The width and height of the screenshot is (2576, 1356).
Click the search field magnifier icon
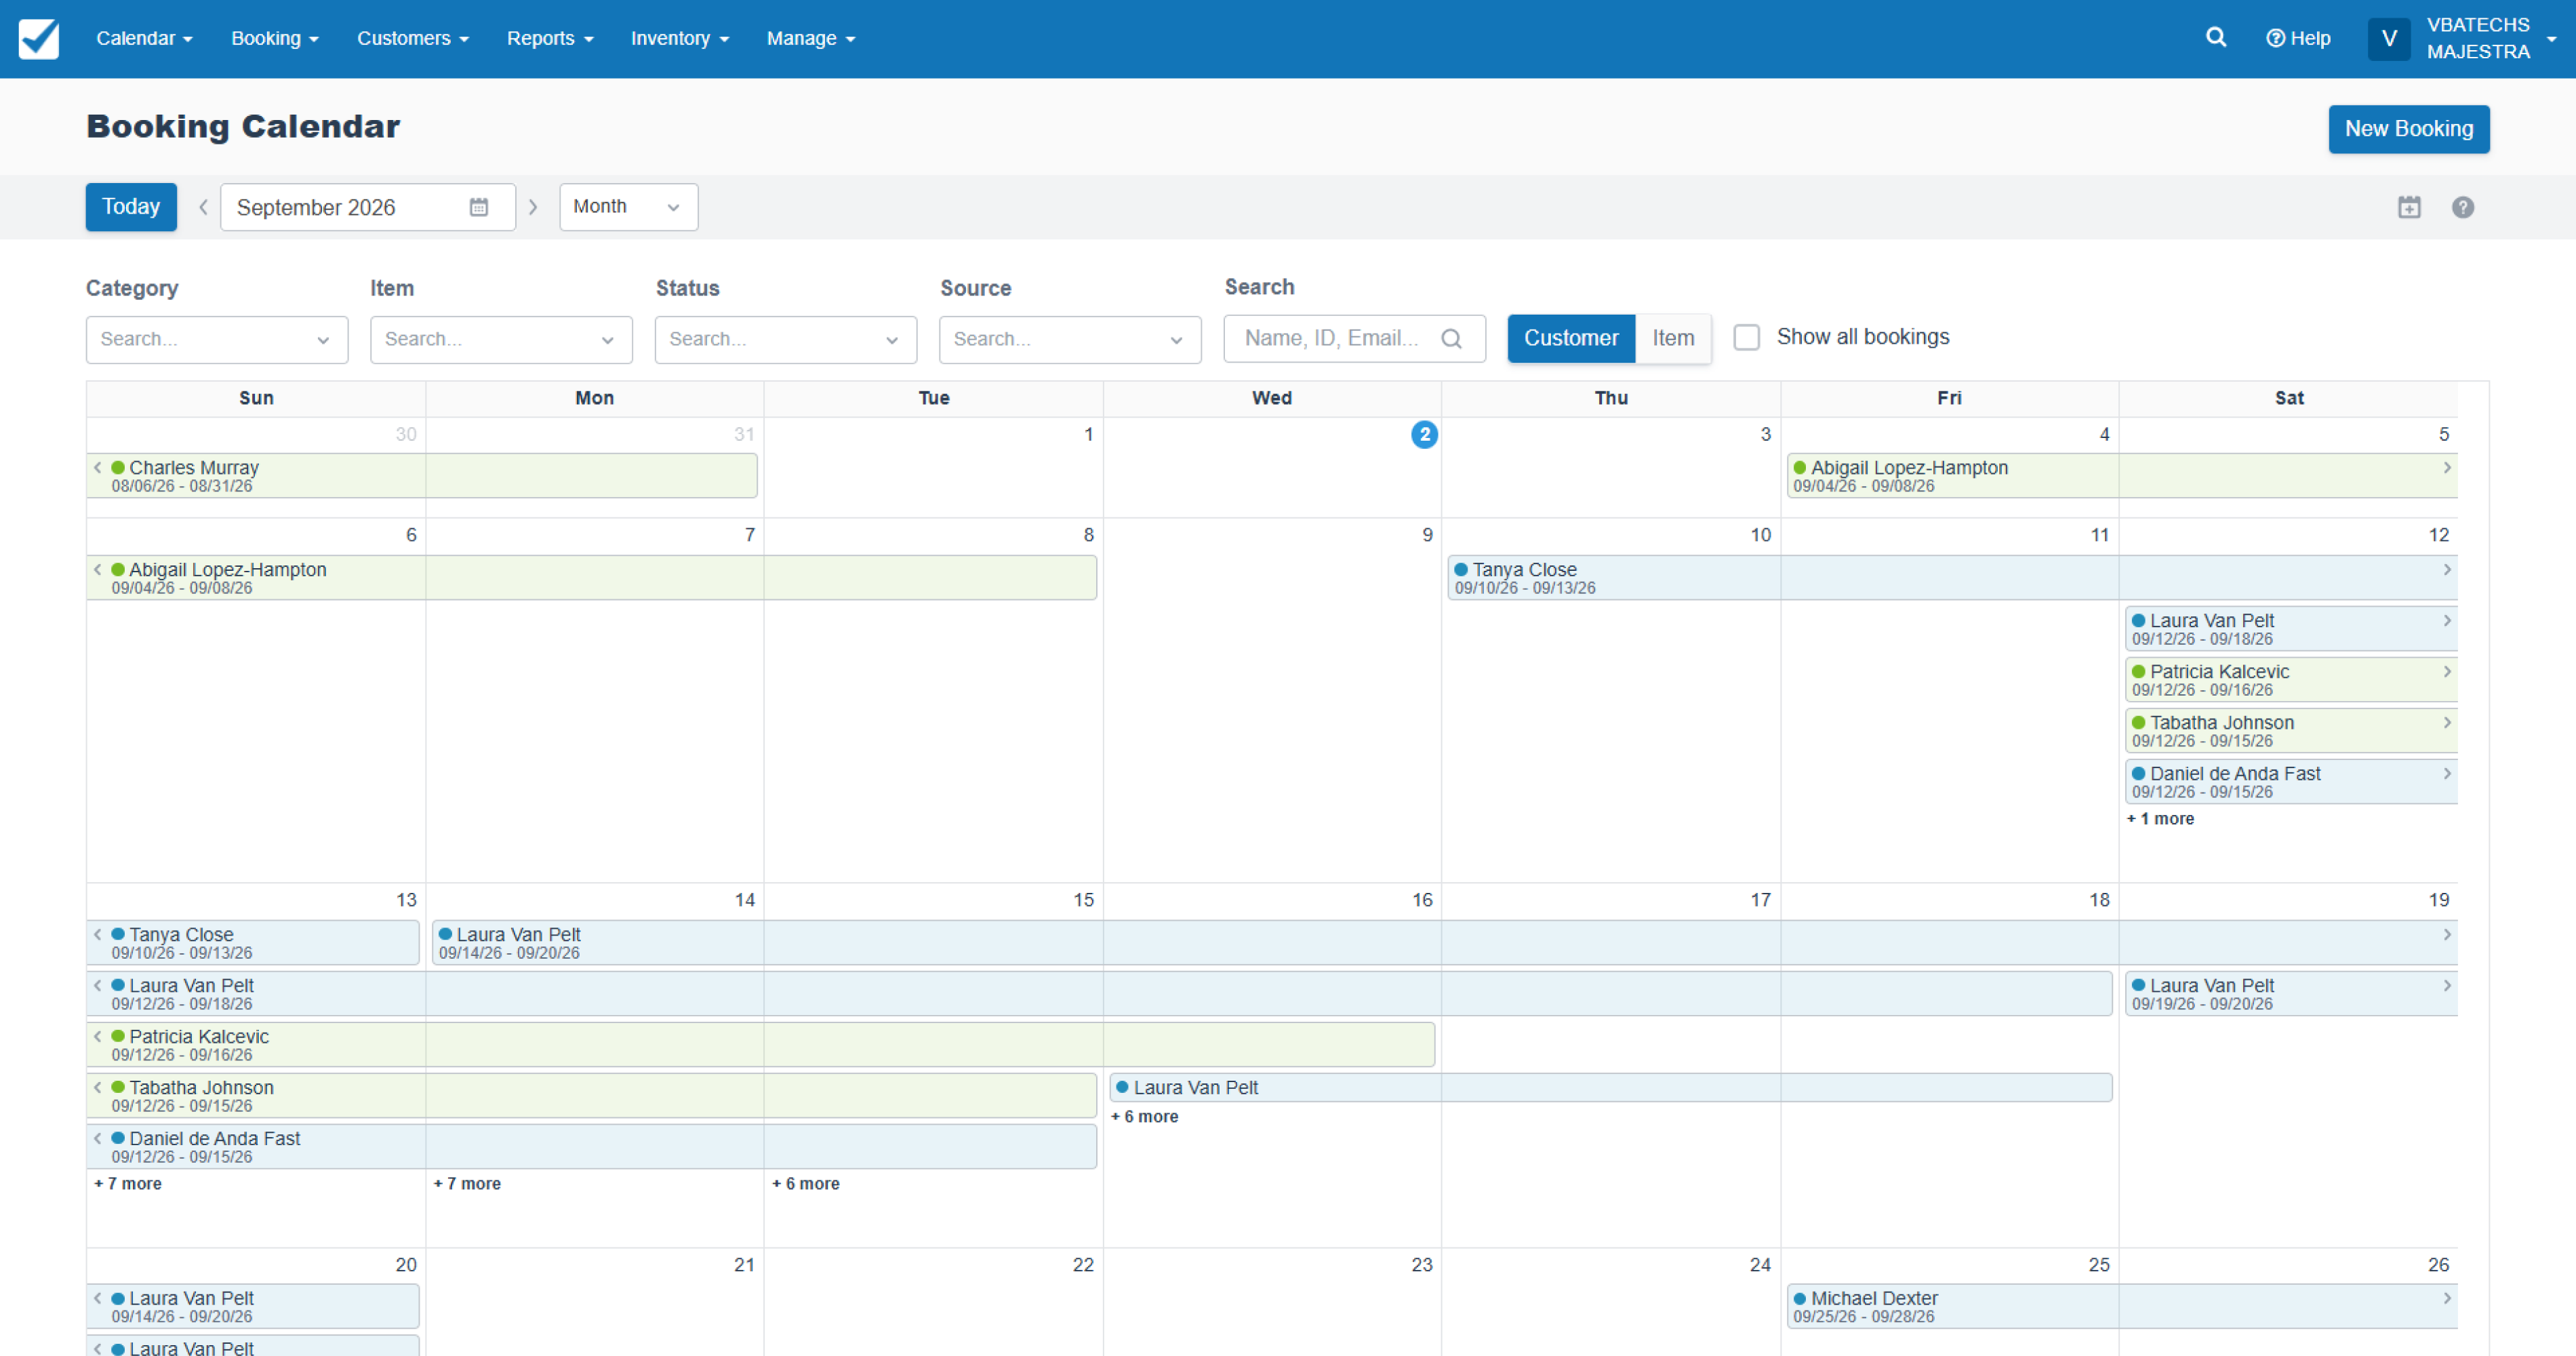(1452, 338)
